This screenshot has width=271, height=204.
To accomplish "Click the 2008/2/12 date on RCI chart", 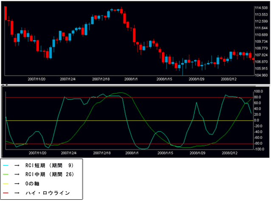I will pyautogui.click(x=230, y=153).
